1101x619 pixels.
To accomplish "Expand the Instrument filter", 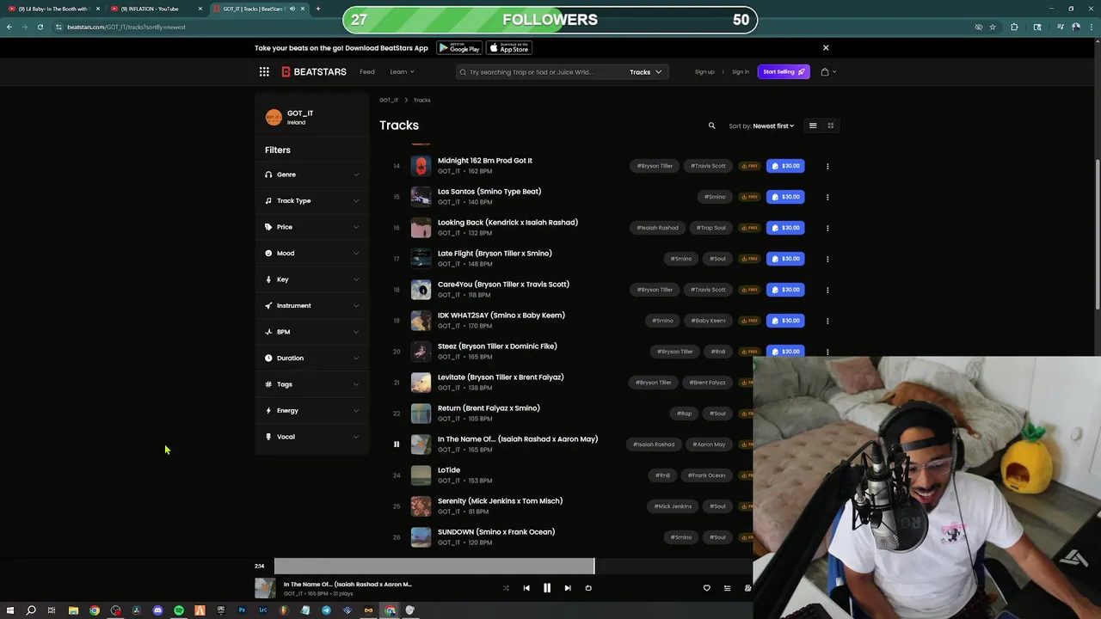I will (312, 306).
